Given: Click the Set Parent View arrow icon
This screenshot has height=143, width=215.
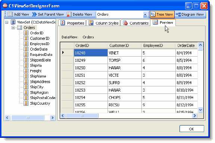Looking at the screenshot, I should click(x=34, y=14).
